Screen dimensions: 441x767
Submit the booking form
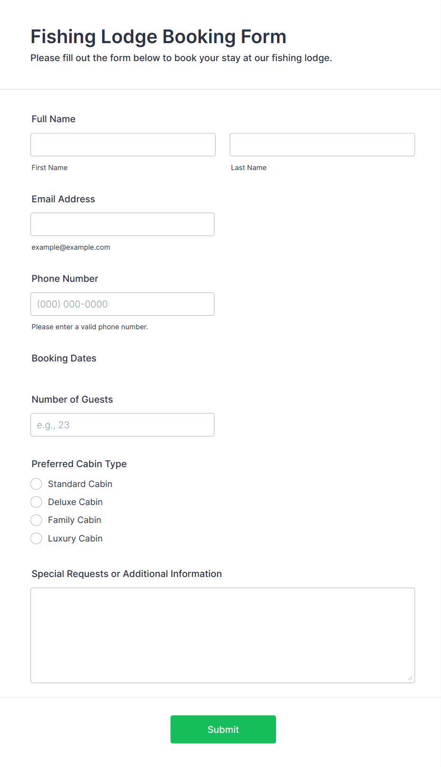click(223, 729)
